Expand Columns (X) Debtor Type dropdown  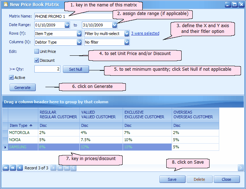[79, 42]
